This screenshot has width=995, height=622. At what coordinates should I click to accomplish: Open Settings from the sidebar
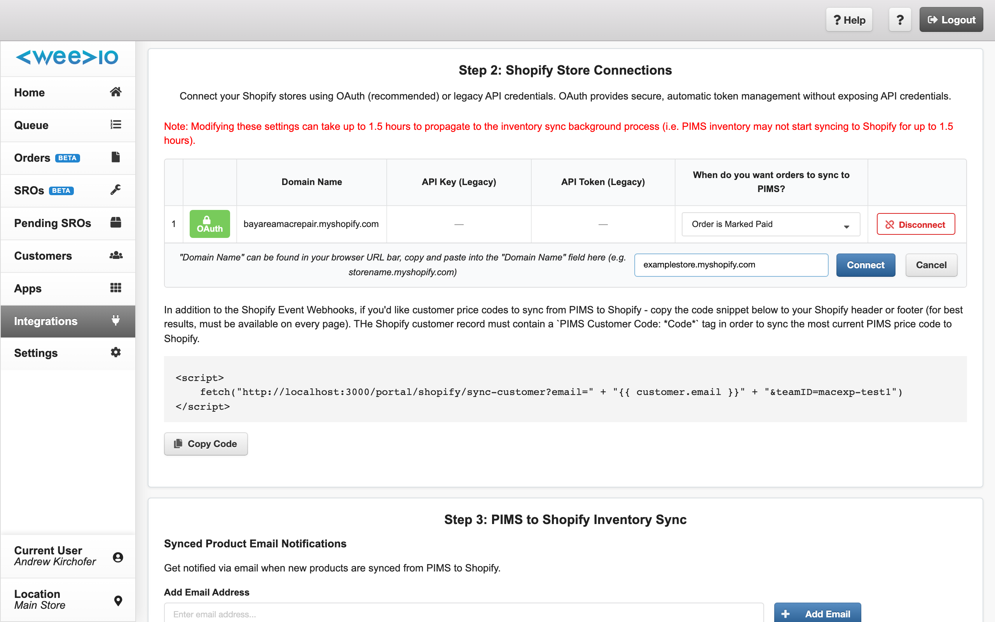point(68,353)
